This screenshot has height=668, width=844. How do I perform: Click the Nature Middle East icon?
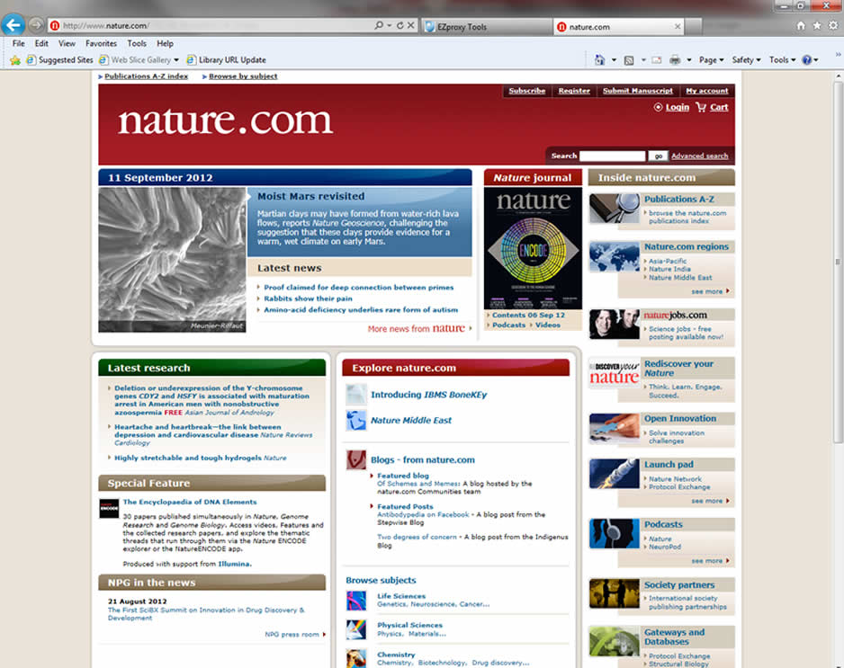pos(356,420)
